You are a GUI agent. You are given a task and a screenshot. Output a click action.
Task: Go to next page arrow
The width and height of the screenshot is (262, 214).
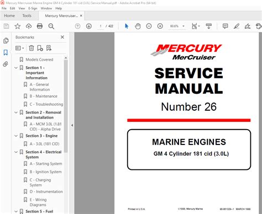(x=89, y=26)
